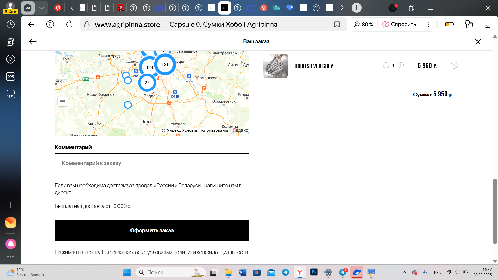Open the browser bookmarks panel icon
Screen dimensions: 498x280
tap(411, 8)
